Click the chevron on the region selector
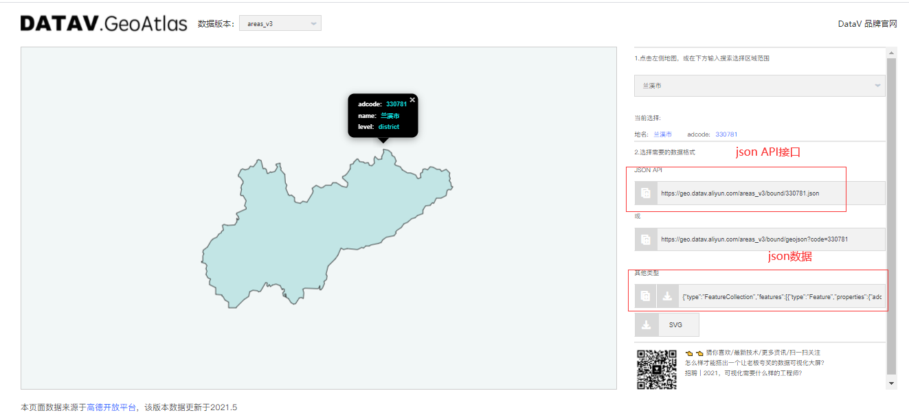The image size is (909, 415). coord(877,86)
